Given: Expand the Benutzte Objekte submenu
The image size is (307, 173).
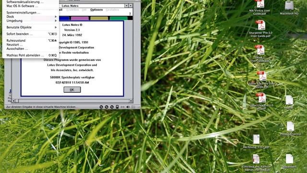Looking at the screenshot, I should coord(31,27).
